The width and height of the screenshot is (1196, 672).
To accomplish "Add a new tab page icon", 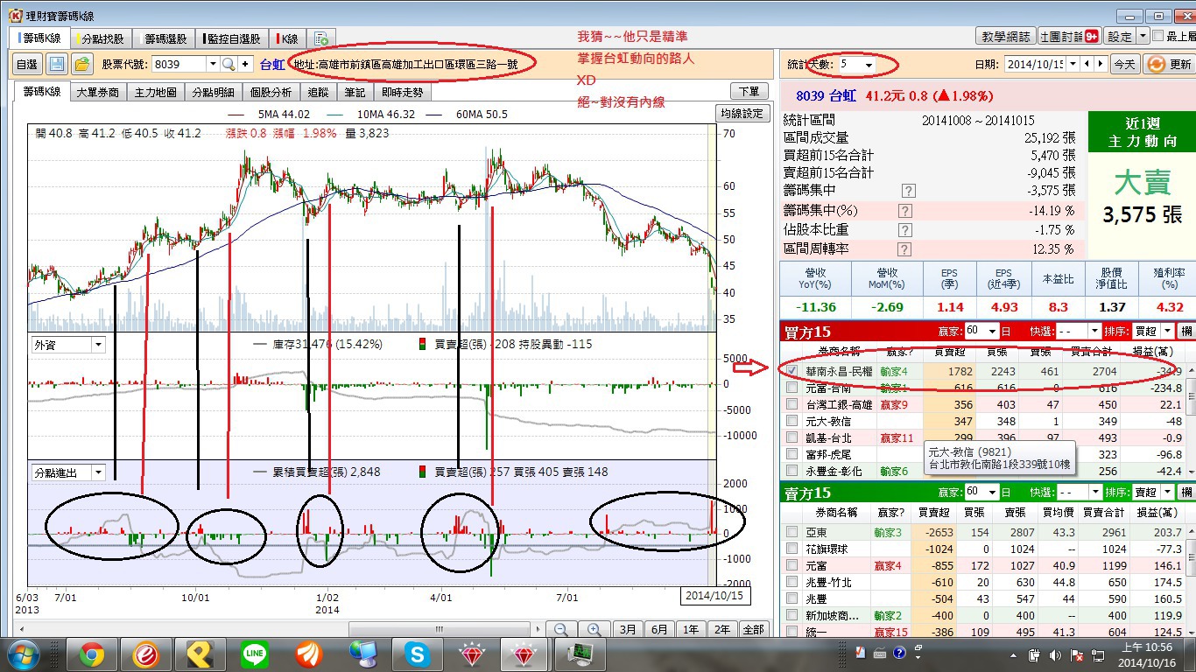I will coord(321,38).
